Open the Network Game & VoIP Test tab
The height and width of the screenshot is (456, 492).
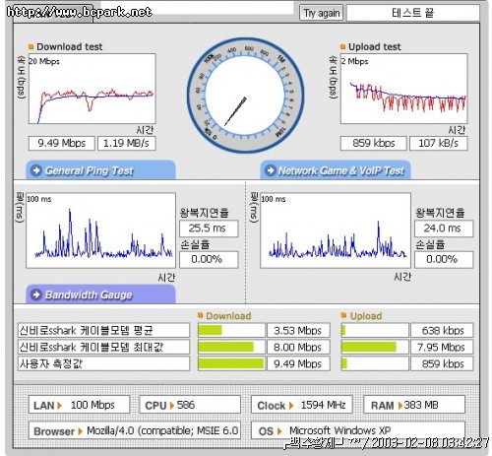point(336,170)
